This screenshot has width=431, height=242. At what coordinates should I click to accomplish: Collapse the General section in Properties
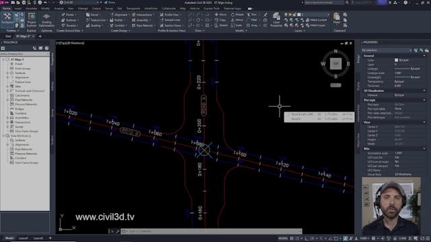[x=424, y=56]
